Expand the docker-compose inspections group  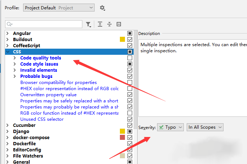[8, 138]
